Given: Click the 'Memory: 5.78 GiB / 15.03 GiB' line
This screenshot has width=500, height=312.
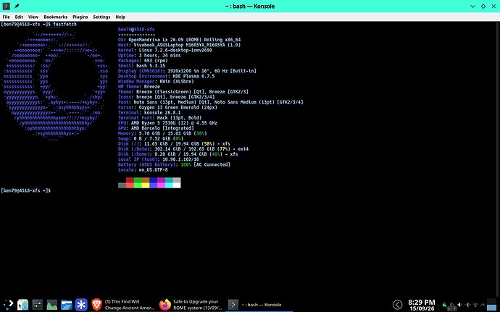Looking at the screenshot, I should coord(162,133).
